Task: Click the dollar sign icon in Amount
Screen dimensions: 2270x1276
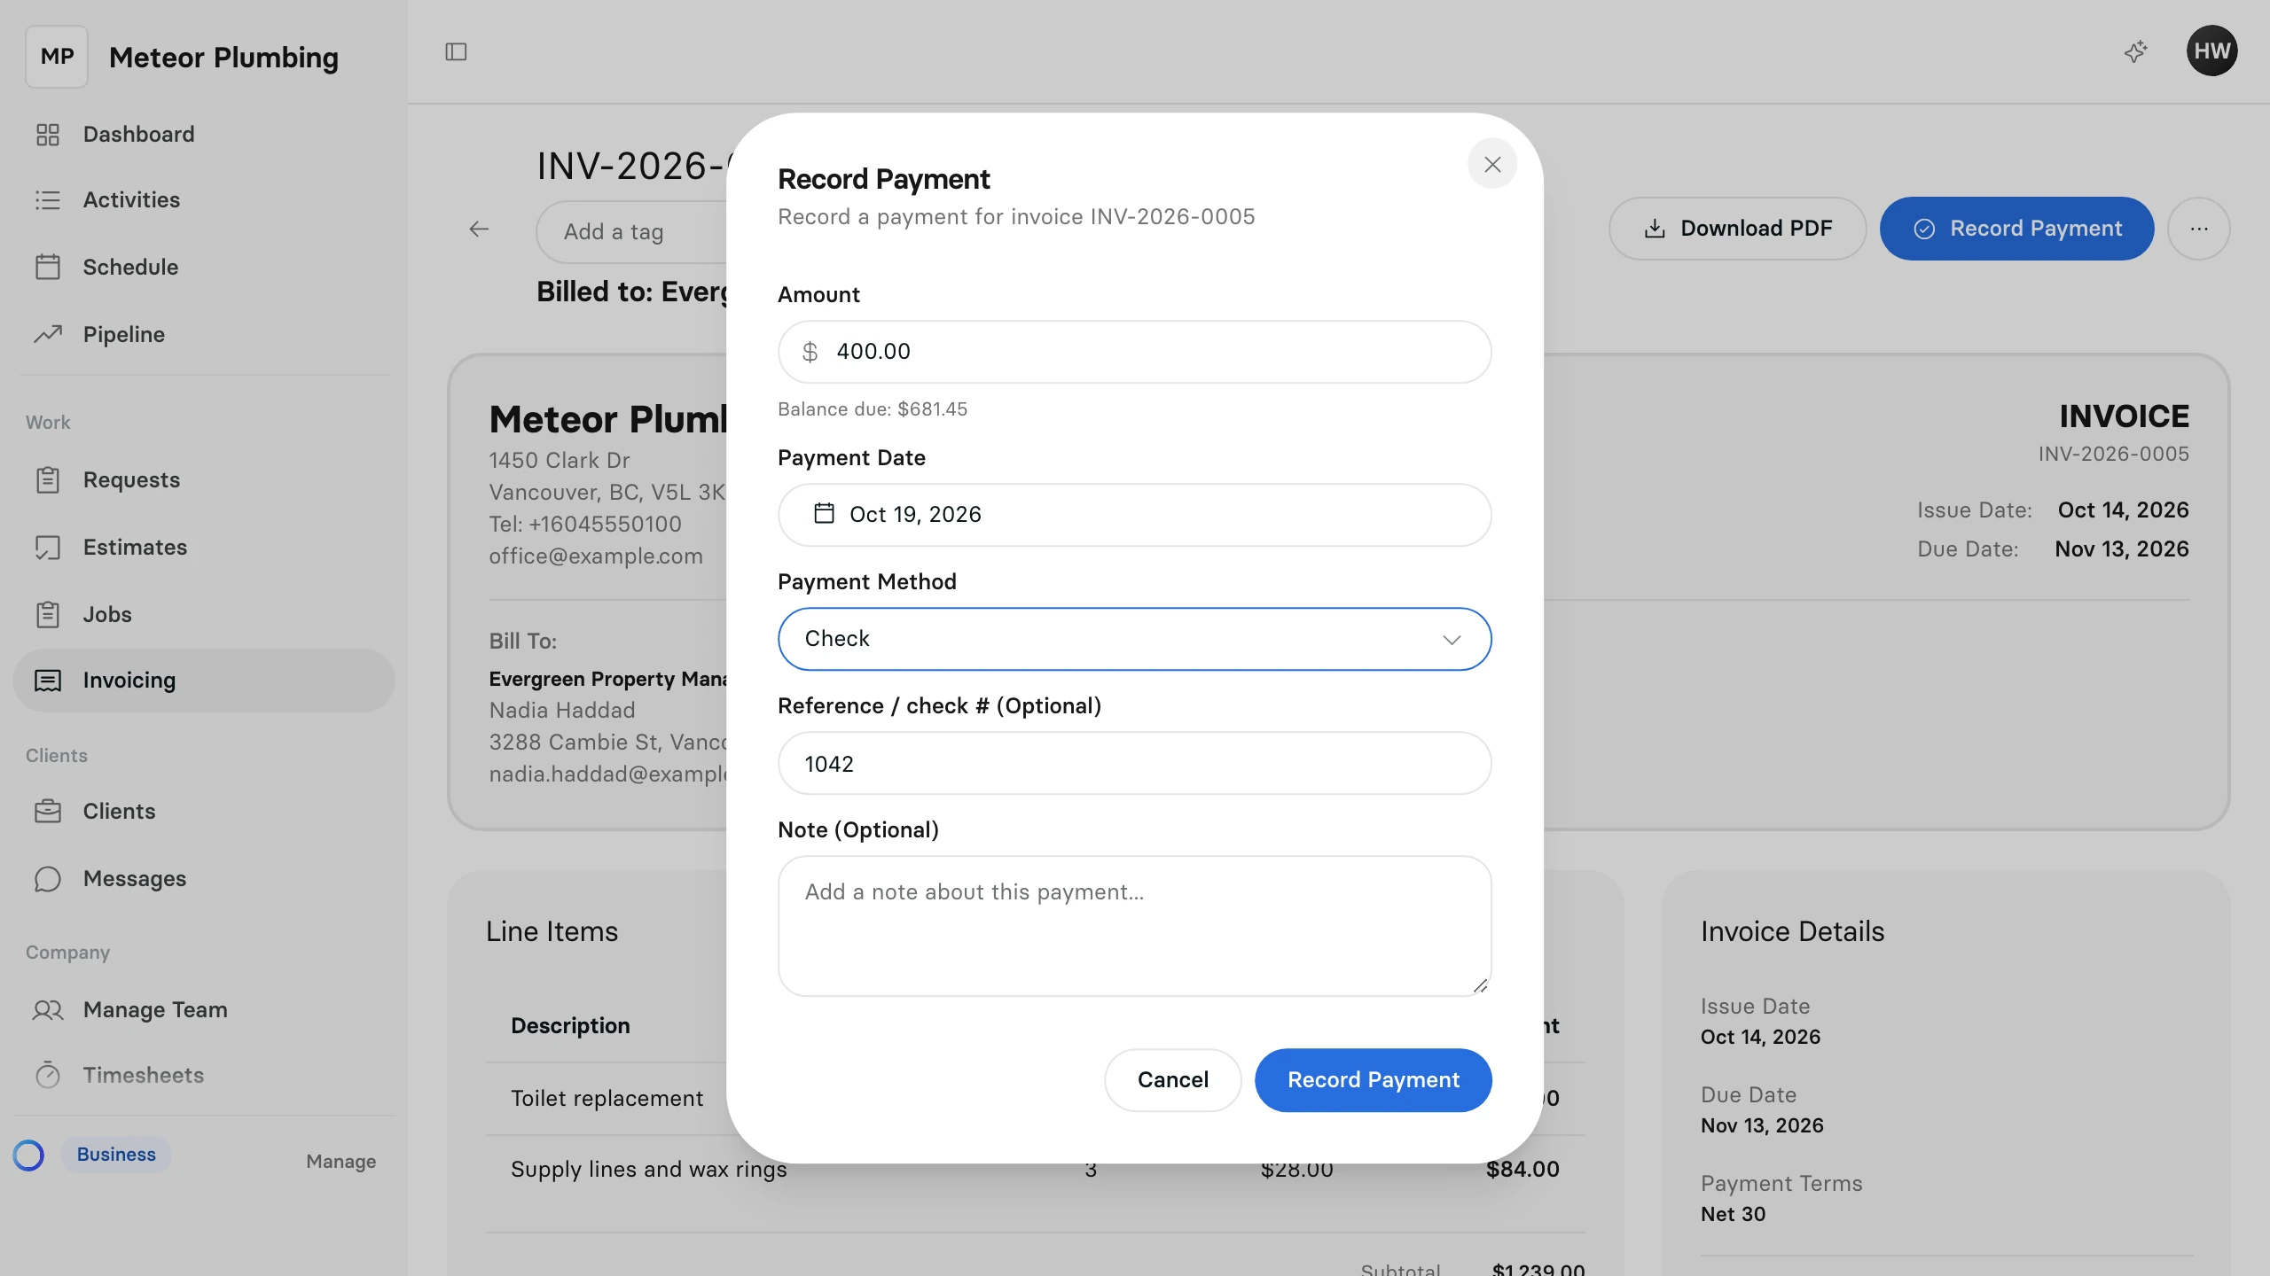Action: (810, 353)
